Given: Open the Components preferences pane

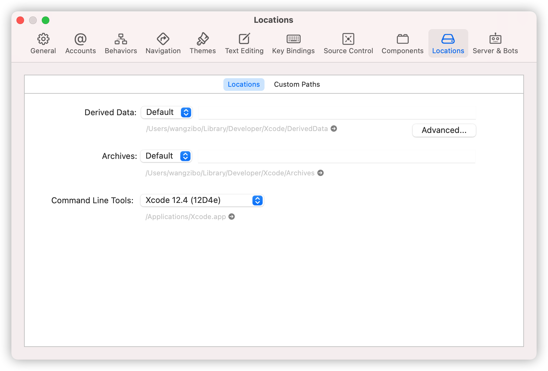Looking at the screenshot, I should [x=402, y=44].
